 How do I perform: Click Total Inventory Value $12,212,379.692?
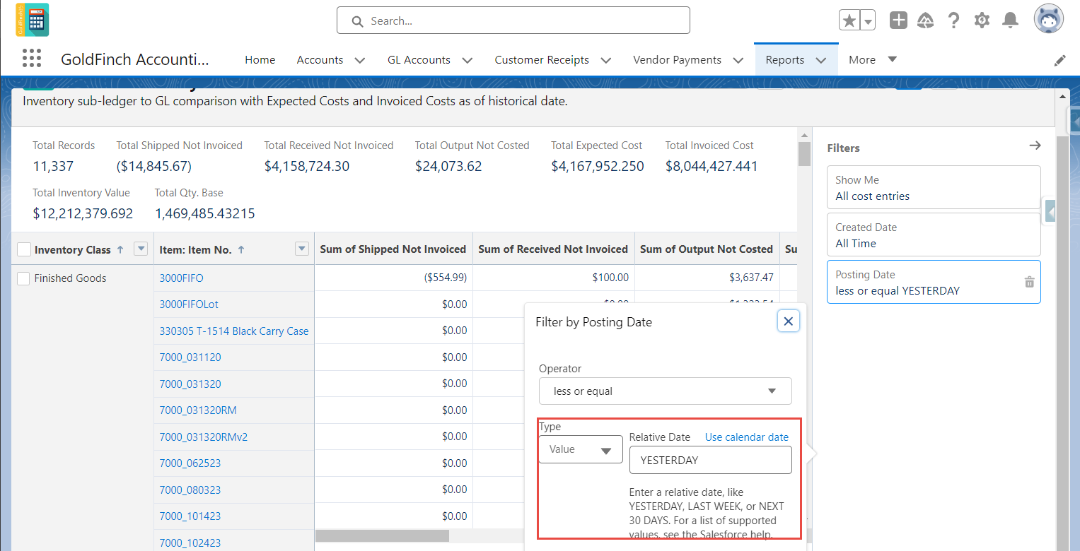[83, 213]
